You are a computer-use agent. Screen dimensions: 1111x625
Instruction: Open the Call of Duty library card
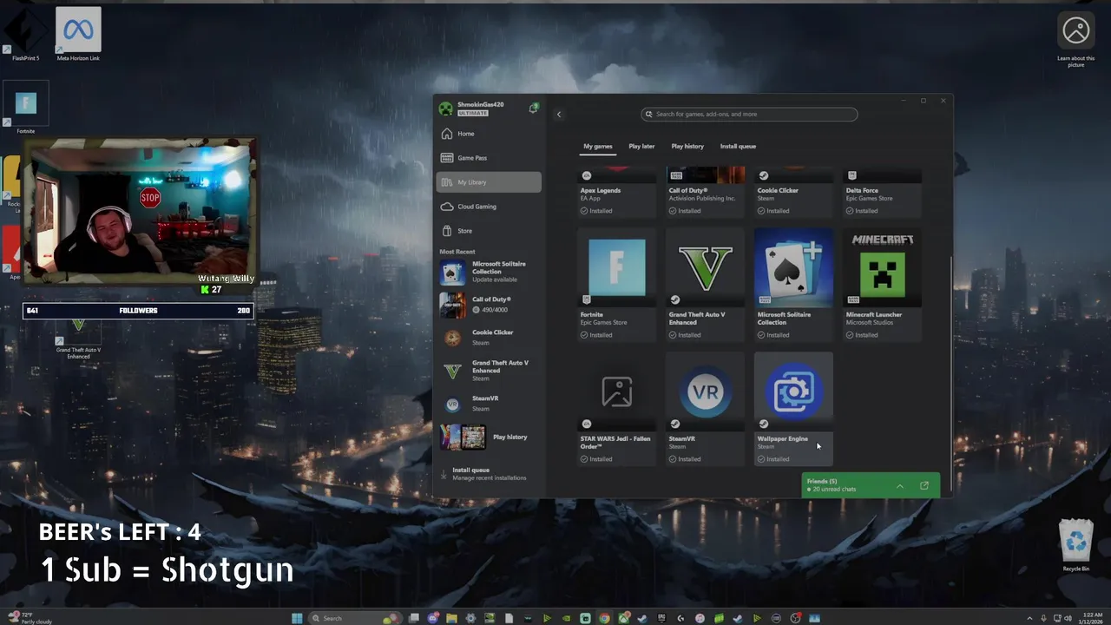(705, 192)
